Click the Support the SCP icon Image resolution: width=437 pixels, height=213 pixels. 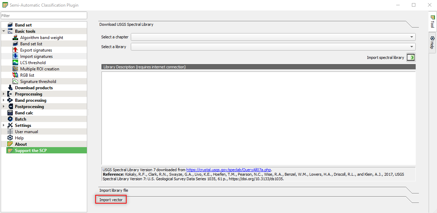(x=10, y=151)
